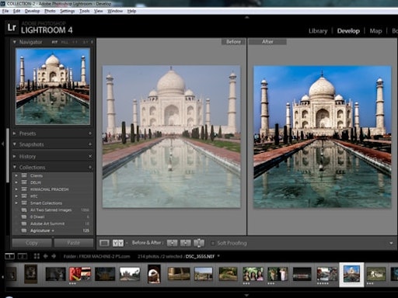Click the main window display icon
The width and height of the screenshot is (398, 298).
tap(9, 256)
